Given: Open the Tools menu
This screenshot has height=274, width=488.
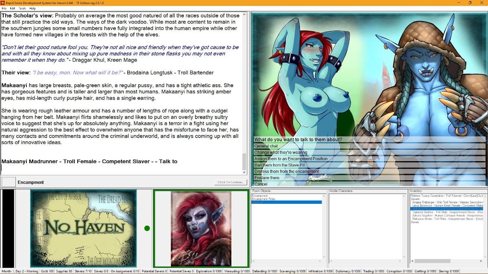Looking at the screenshot, I should [23, 8].
